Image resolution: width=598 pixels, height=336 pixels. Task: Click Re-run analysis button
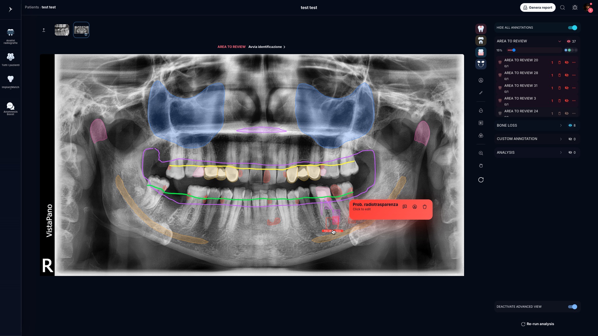[538, 324]
